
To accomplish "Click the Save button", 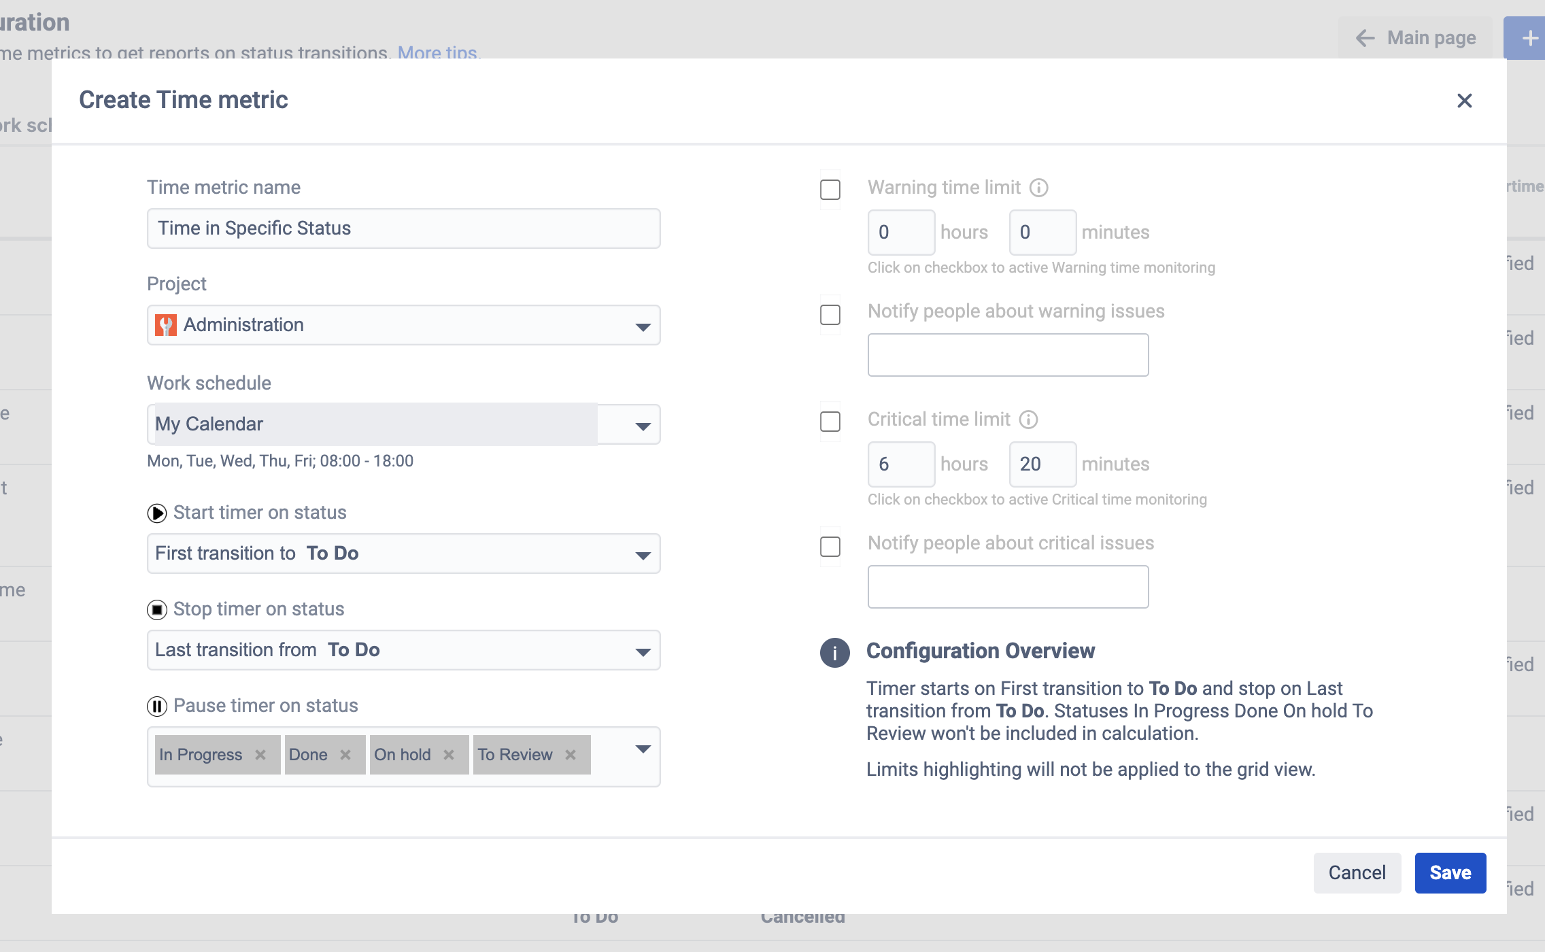I will pos(1450,872).
